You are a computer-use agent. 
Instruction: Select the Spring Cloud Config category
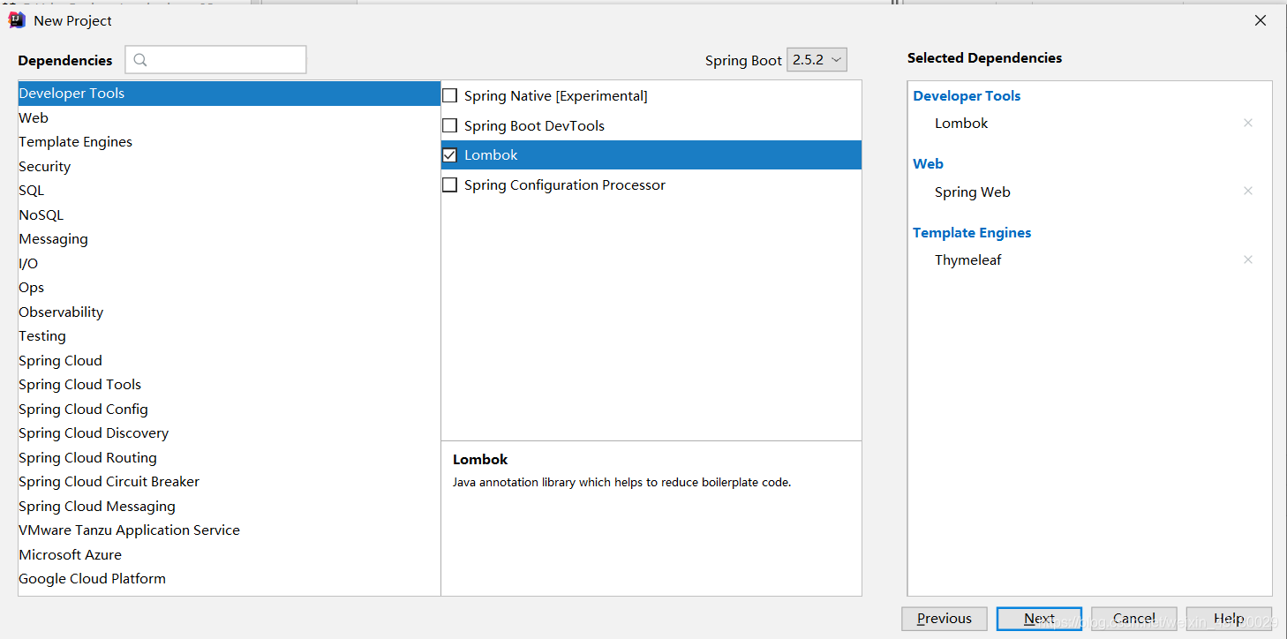[x=230, y=409]
